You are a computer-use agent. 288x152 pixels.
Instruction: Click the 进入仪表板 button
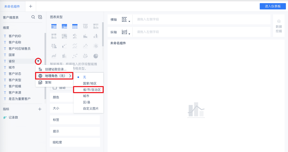[x=273, y=6]
